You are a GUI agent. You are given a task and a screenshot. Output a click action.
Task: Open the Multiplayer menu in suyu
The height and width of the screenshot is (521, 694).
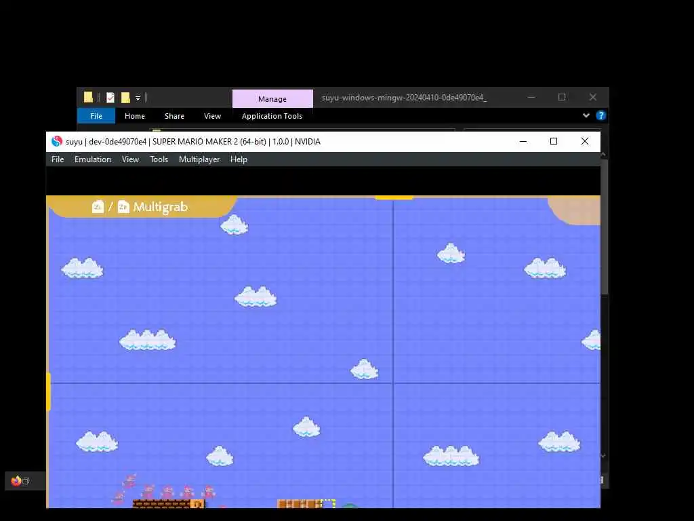click(199, 159)
